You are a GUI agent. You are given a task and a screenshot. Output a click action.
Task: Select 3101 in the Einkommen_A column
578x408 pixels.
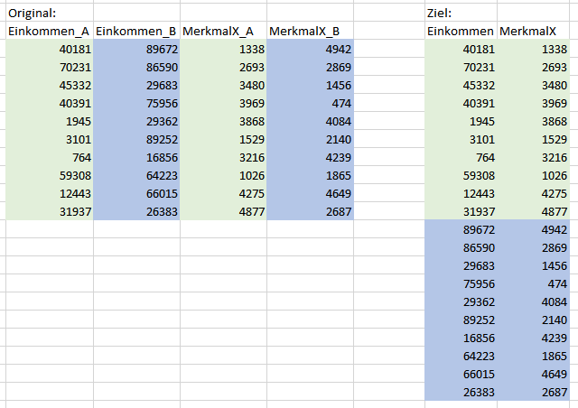point(50,139)
